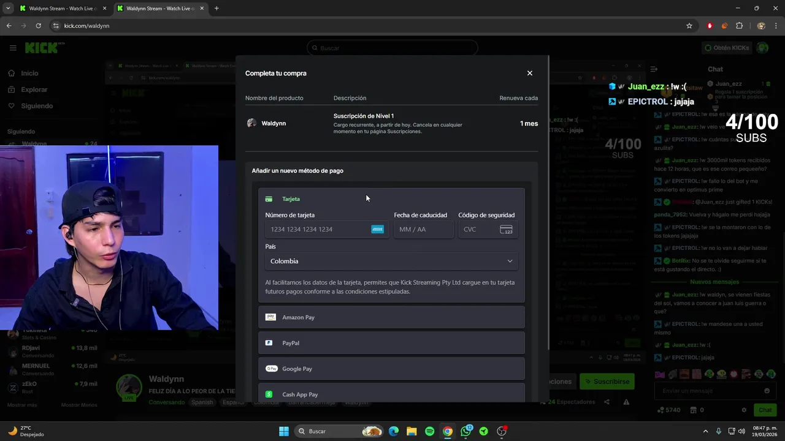Open the Chrome extensions puzzle icon
The image size is (785, 441).
coord(739,26)
